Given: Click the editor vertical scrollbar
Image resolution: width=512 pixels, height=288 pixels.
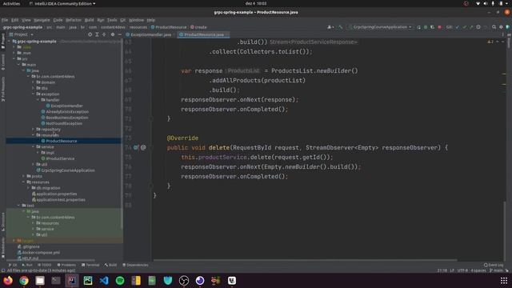Looking at the screenshot, I should (505, 230).
